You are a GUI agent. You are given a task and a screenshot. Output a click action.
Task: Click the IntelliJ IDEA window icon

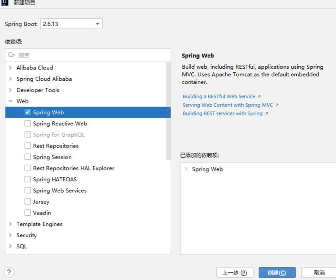tap(5, 2)
